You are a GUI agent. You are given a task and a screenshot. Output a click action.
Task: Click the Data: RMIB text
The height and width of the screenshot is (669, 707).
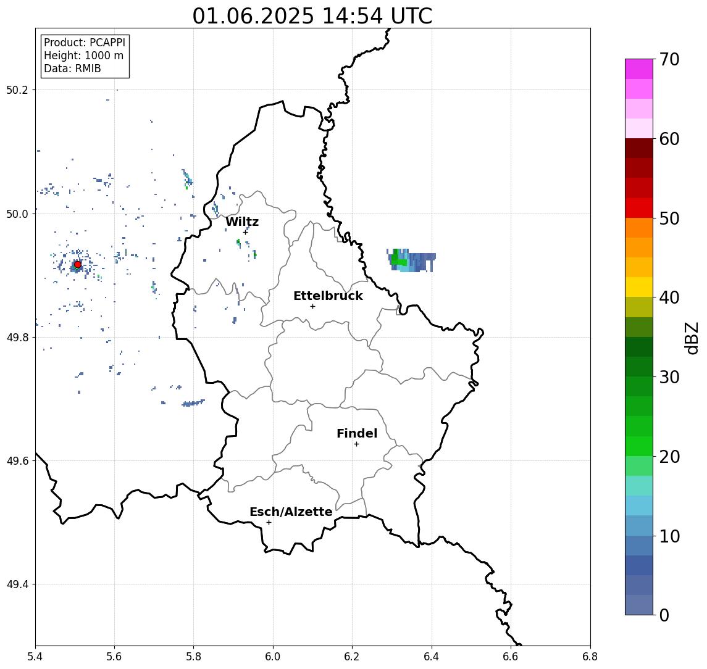(72, 69)
